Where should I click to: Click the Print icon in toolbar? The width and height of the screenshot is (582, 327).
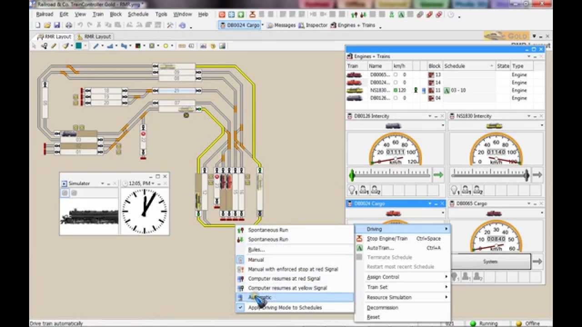[69, 25]
